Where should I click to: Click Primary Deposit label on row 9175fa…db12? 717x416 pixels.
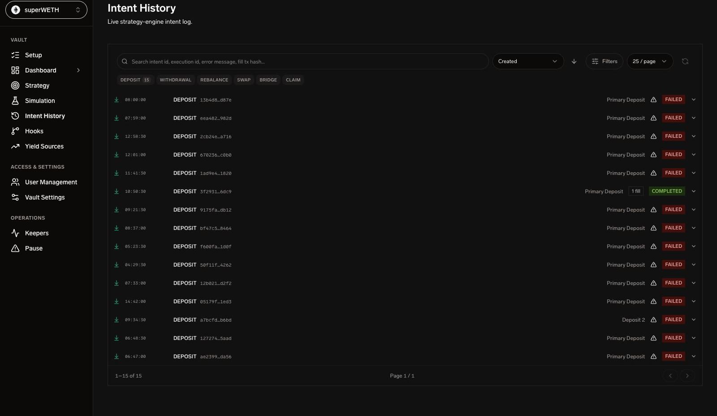click(626, 210)
